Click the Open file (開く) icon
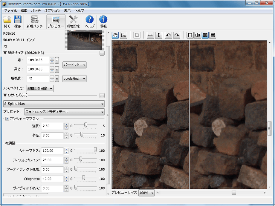This screenshot has width=275, height=206. point(7,21)
